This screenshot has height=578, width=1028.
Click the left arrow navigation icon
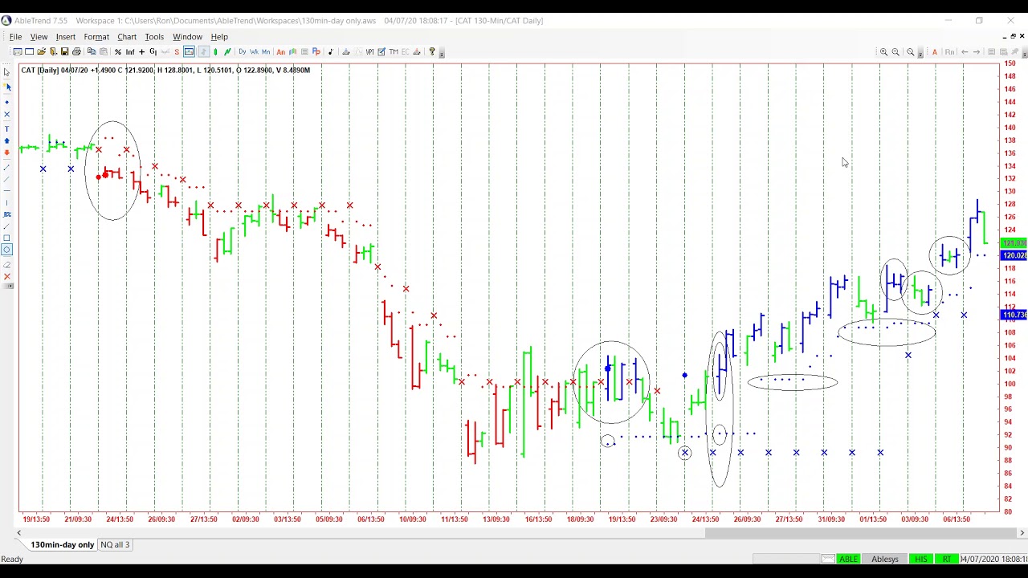tap(965, 52)
